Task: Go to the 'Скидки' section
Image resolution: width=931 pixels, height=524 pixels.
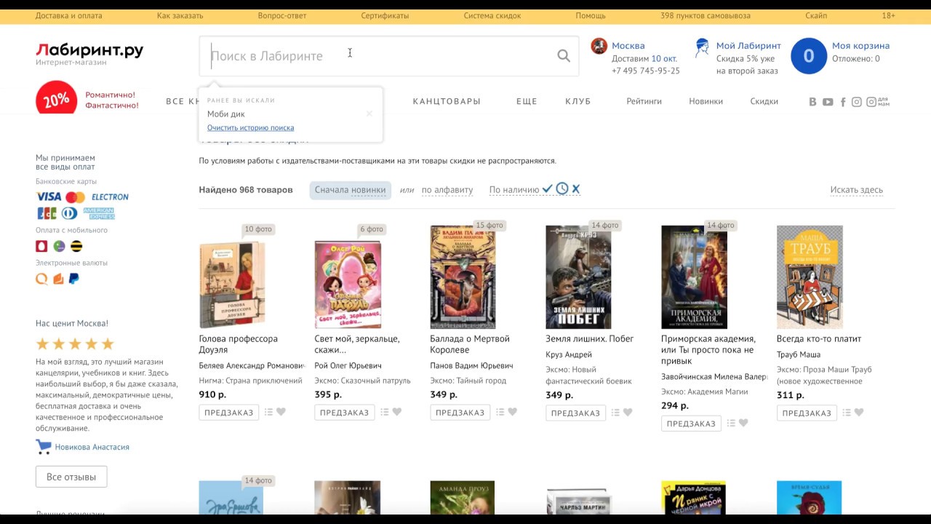Action: tap(764, 102)
